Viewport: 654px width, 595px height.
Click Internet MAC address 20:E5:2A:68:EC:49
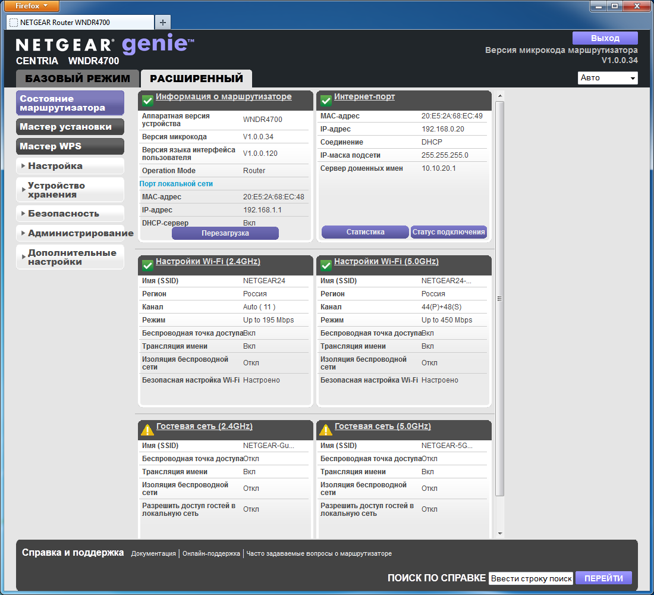(452, 116)
